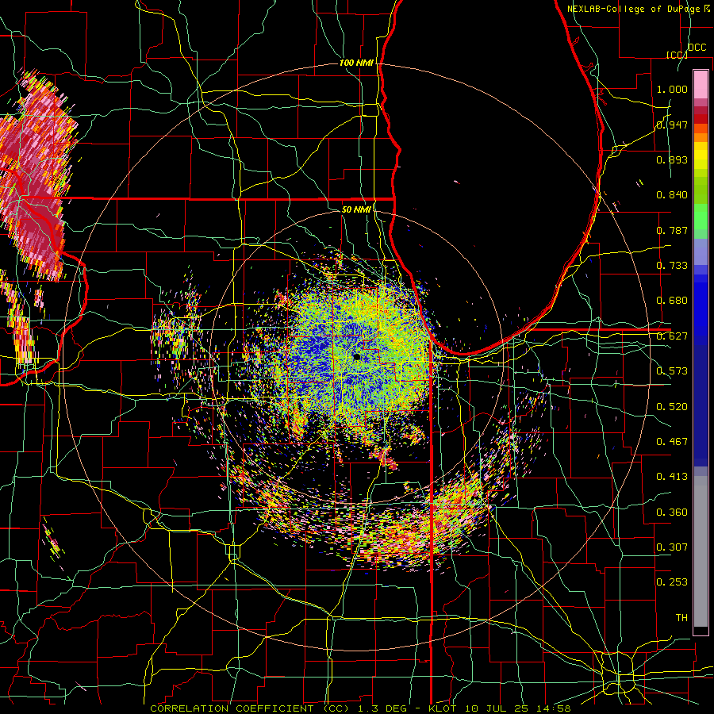Click the gray segment of the color bar
This screenshot has height=714, width=714.
click(701, 551)
